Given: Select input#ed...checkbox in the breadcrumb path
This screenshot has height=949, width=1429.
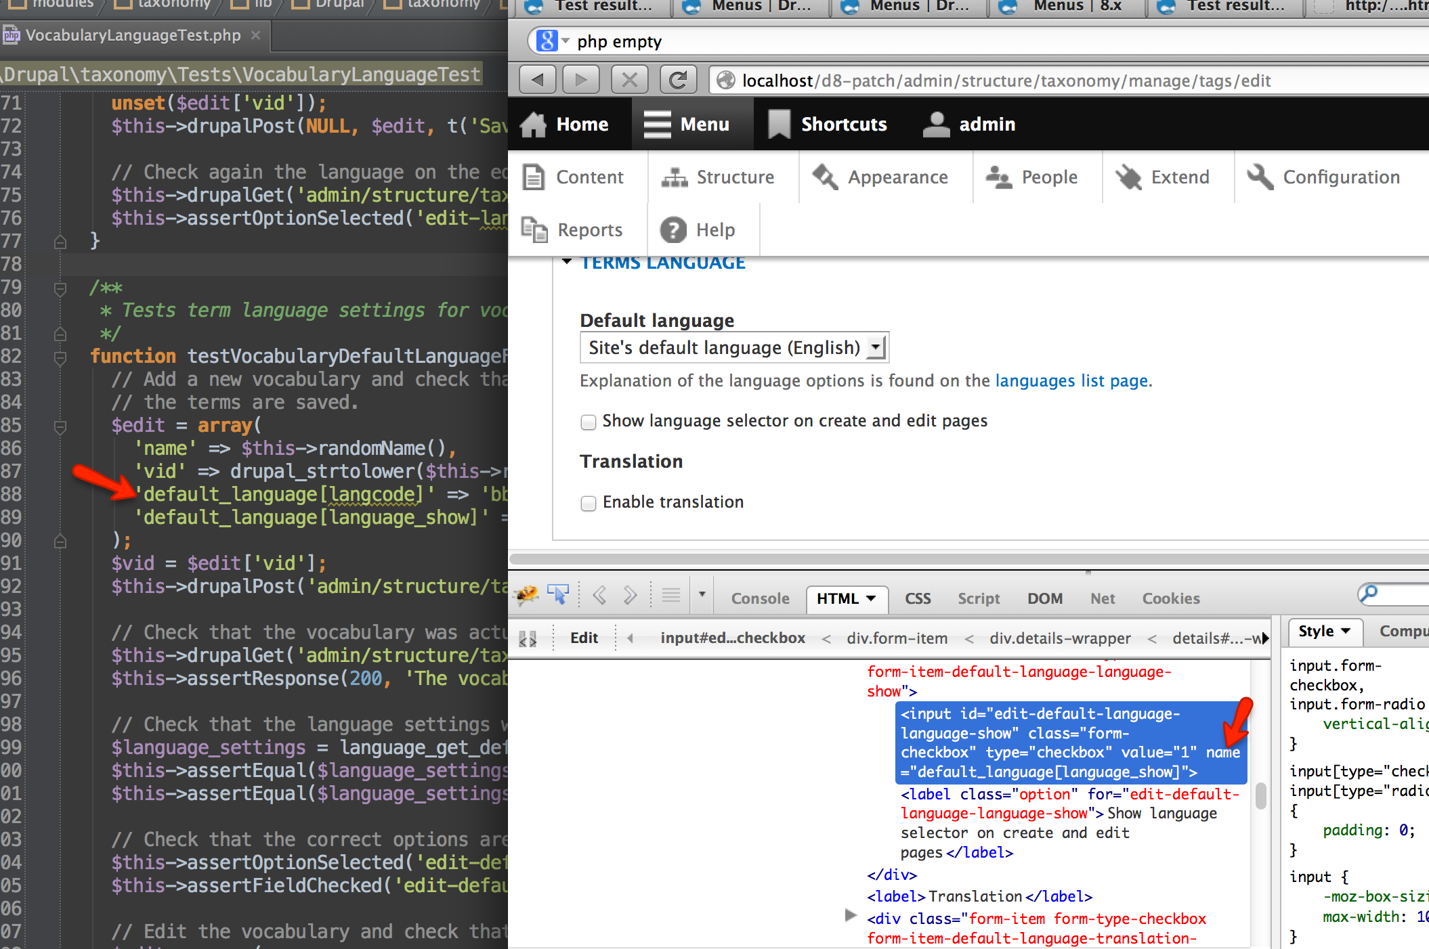Looking at the screenshot, I should tap(733, 638).
